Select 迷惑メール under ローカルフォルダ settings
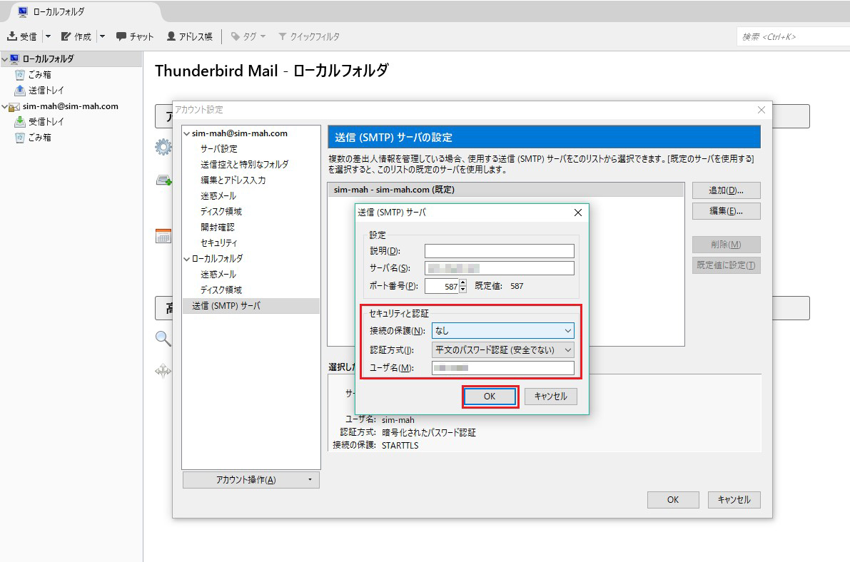 click(218, 275)
